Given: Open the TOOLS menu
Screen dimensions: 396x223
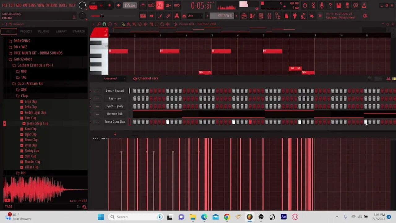Looking at the screenshot, I should point(63,5).
